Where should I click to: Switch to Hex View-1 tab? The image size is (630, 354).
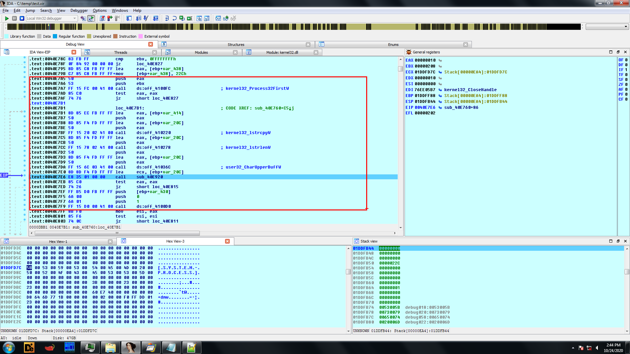58,242
